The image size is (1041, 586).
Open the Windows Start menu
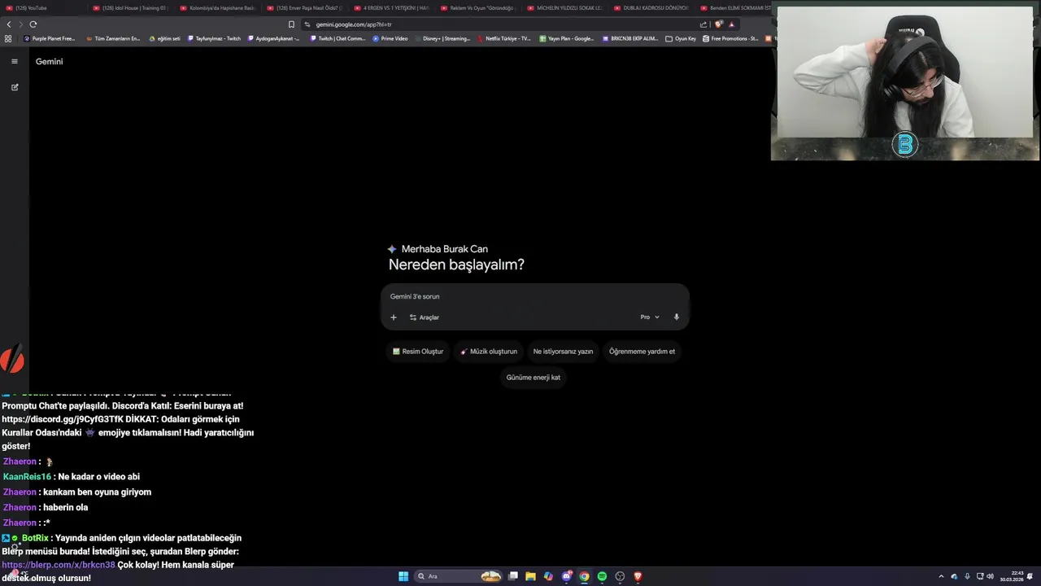403,576
